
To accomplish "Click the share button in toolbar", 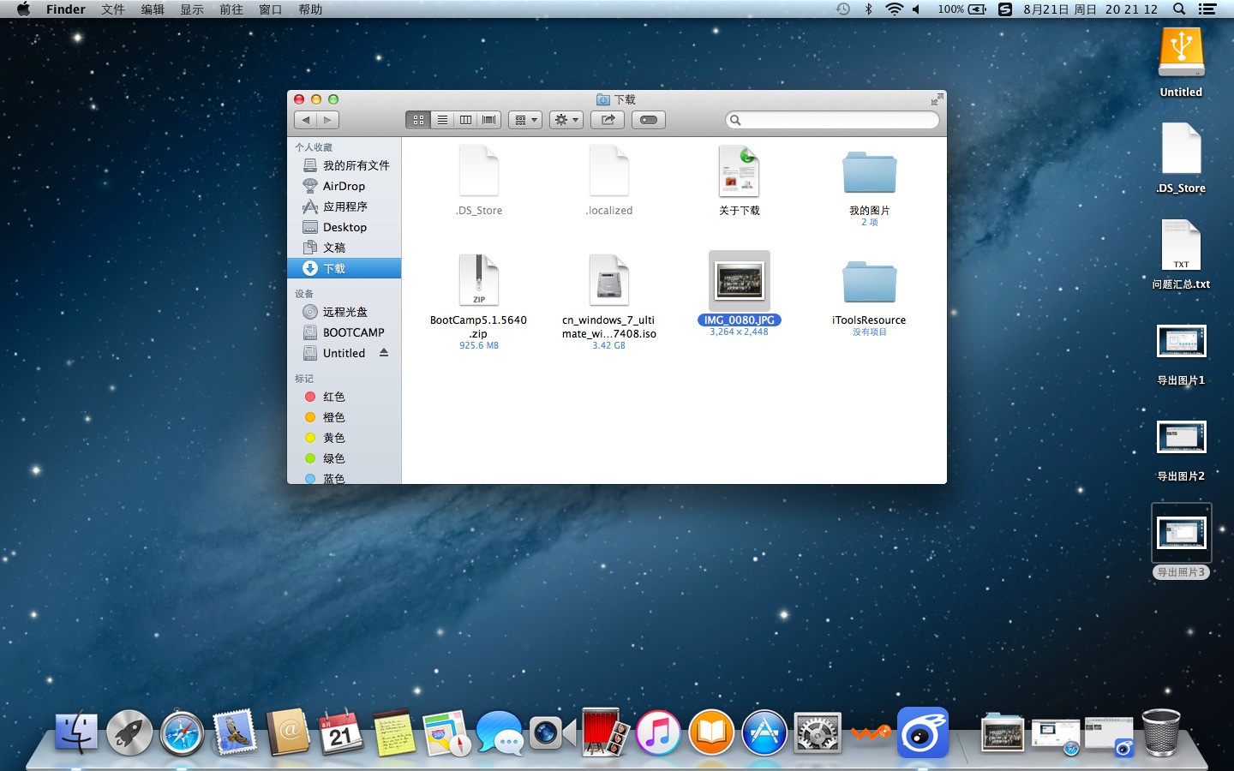I will (608, 120).
